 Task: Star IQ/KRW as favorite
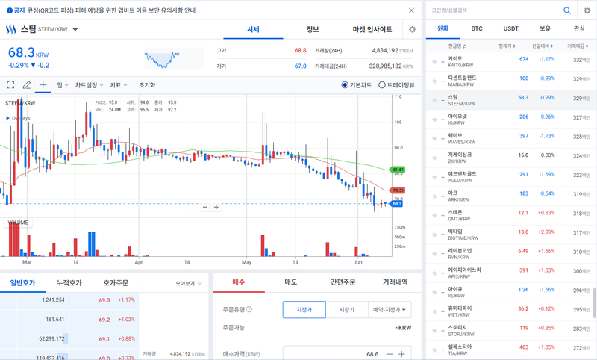pos(434,292)
